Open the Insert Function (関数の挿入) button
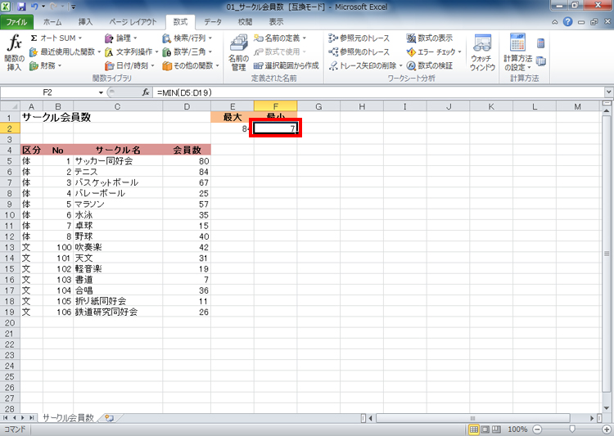Viewport: 614px width, 436px height. pyautogui.click(x=15, y=53)
